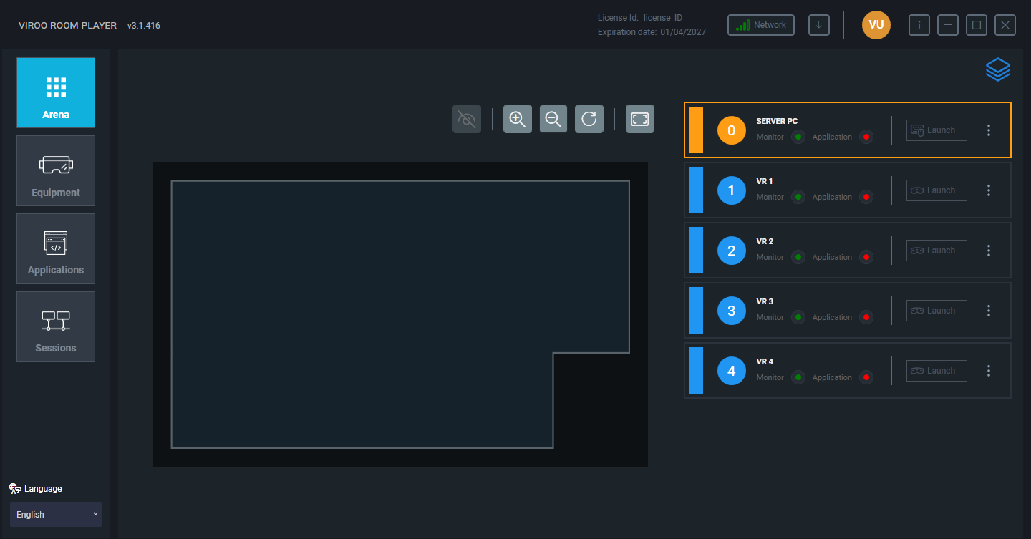The width and height of the screenshot is (1031, 539).
Task: Open the VU user avatar menu
Action: coord(876,25)
